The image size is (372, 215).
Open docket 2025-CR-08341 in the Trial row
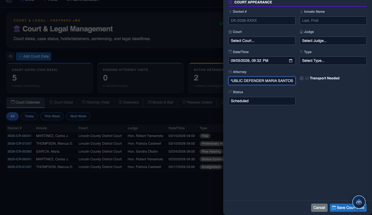click(19, 136)
